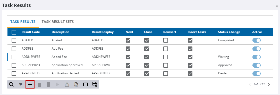Check Reinsert for the ADDNEWFEE row
280x95 pixels.
166,57
